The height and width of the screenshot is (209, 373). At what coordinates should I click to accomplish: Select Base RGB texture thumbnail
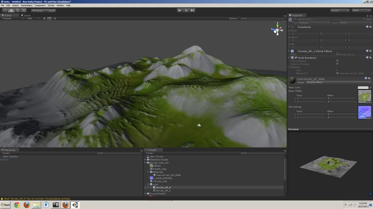tap(365, 97)
